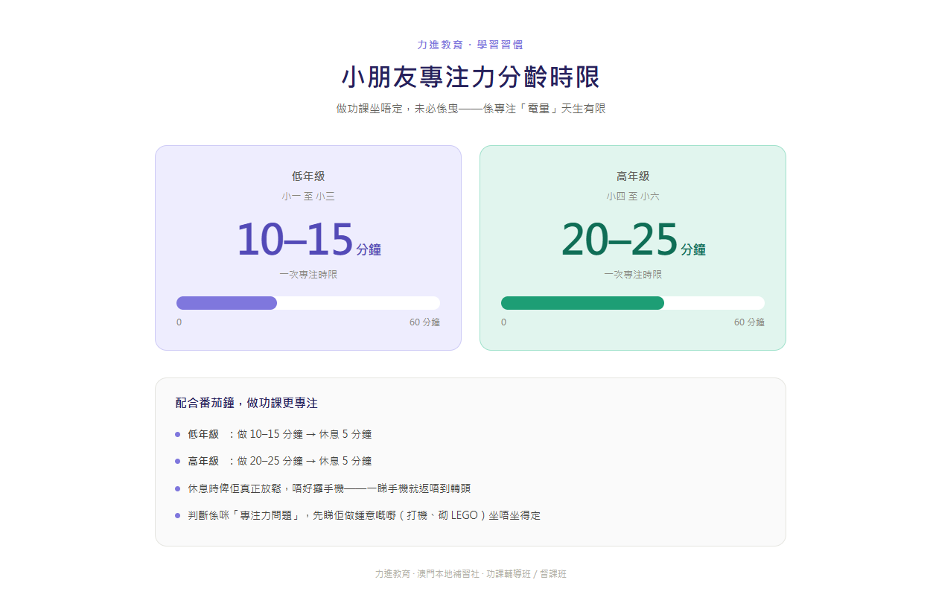
Task: Click the bullet line 高年級:做 20–25 分鐘
Action: (280, 462)
